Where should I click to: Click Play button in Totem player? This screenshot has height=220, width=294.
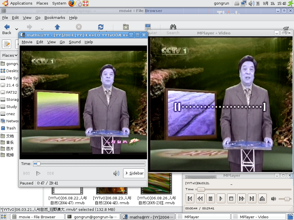38,173
